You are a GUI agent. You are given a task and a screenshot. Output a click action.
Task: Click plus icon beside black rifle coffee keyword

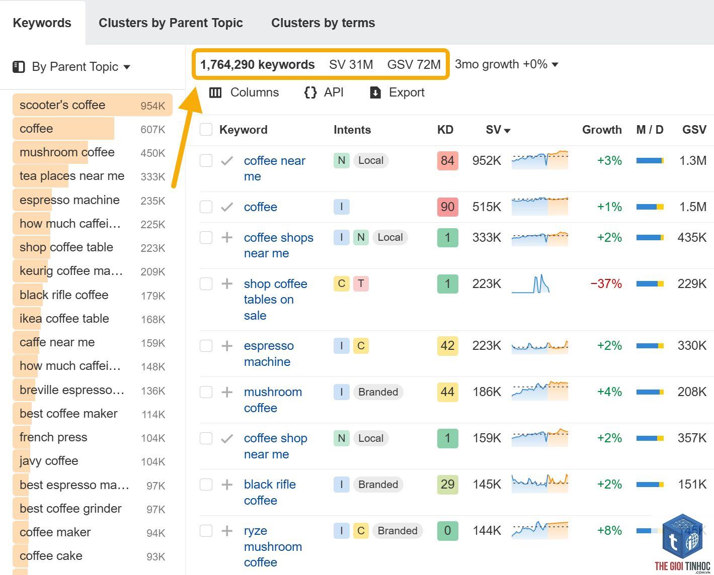click(227, 485)
